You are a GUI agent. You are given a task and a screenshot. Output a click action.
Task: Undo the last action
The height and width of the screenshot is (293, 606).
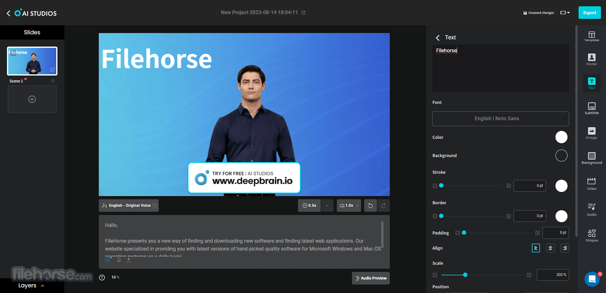tap(370, 206)
